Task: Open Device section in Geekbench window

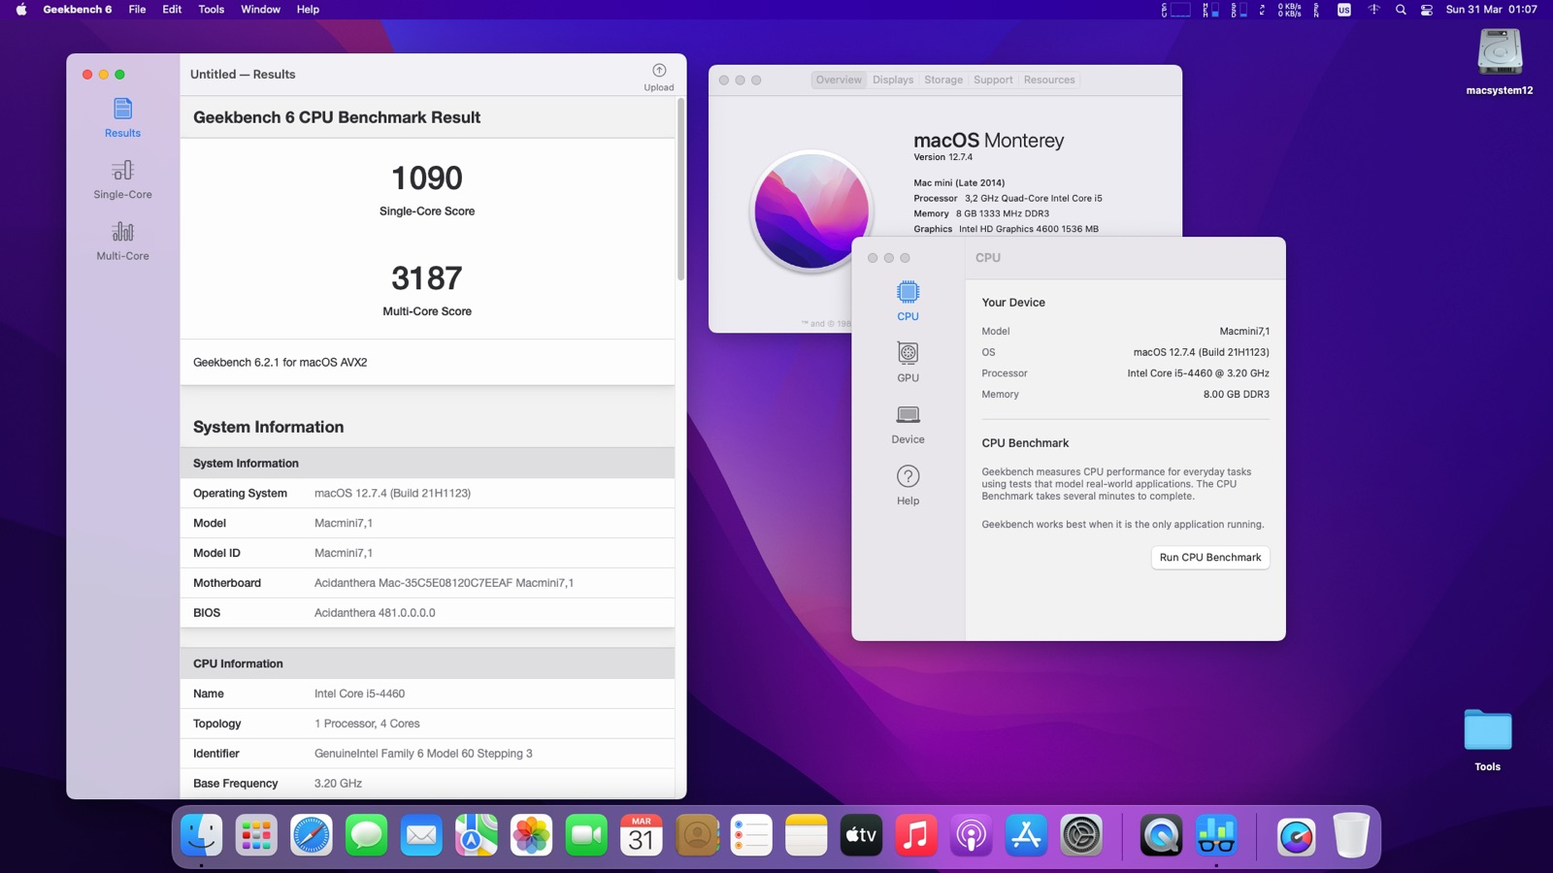Action: click(x=908, y=424)
